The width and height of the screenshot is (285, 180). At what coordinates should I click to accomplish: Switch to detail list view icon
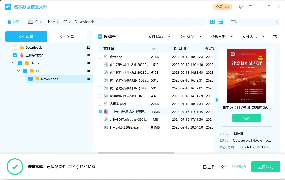tap(221, 22)
